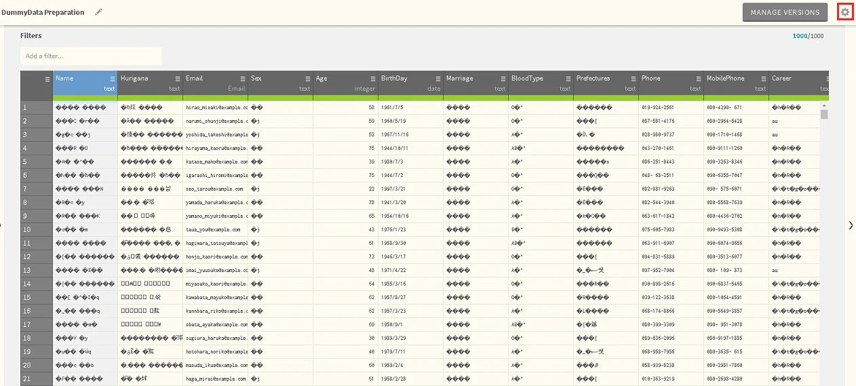The image size is (856, 386).
Task: Click the phone cell 075-605-7983
Action: tap(672, 230)
